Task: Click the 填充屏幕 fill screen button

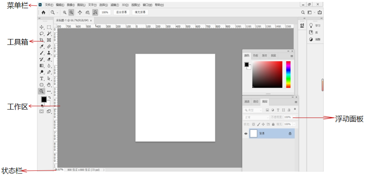Action: (x=140, y=12)
